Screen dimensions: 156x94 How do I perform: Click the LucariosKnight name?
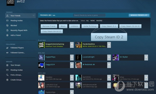pos(89,57)
